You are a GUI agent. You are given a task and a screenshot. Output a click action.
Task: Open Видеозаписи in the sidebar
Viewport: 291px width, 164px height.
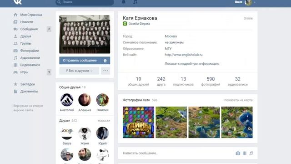tap(30, 65)
